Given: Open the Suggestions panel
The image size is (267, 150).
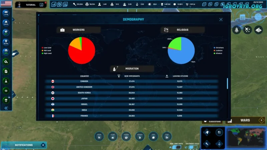Looking at the screenshot, I should [x=213, y=121].
